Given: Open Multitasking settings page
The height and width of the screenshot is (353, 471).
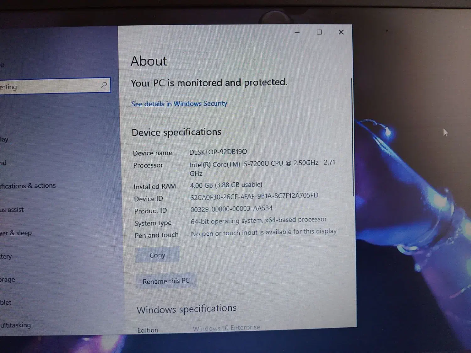Looking at the screenshot, I should [x=15, y=325].
